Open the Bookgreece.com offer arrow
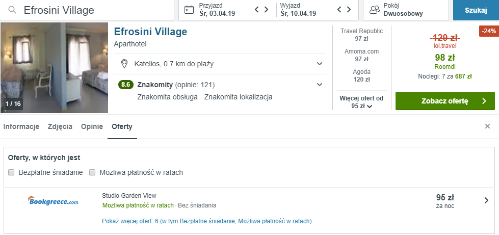The width and height of the screenshot is (499, 235). tap(486, 200)
